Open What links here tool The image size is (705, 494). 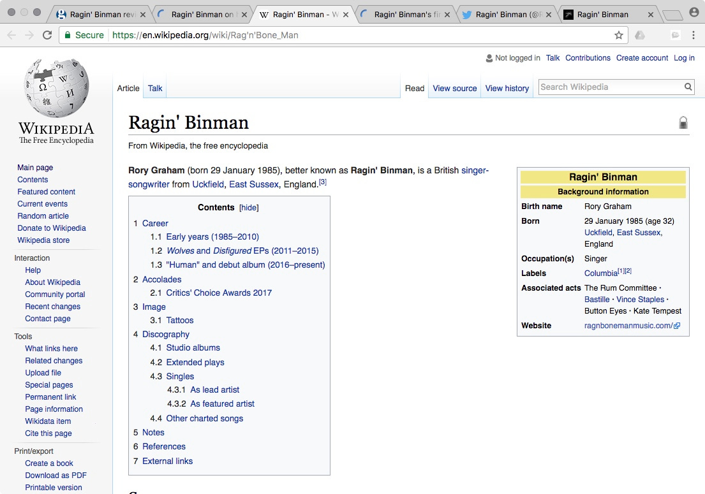[x=51, y=348]
